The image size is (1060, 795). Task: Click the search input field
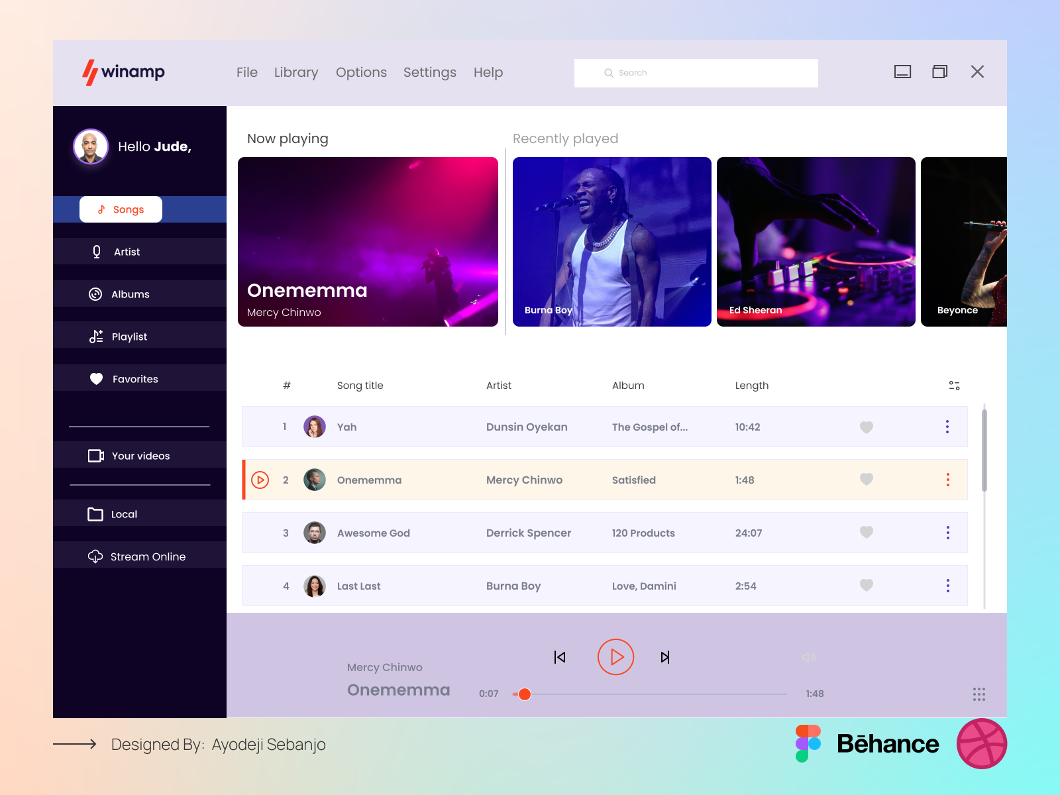(696, 73)
